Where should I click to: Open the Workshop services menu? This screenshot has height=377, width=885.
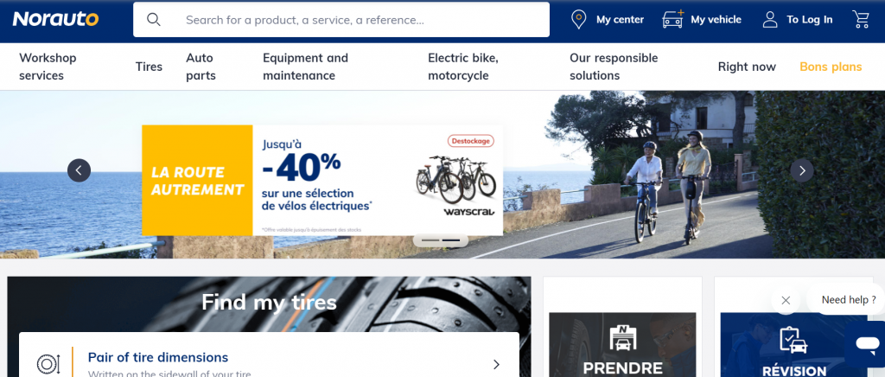48,67
